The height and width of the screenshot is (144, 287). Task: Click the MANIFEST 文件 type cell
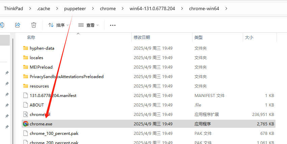(x=209, y=95)
